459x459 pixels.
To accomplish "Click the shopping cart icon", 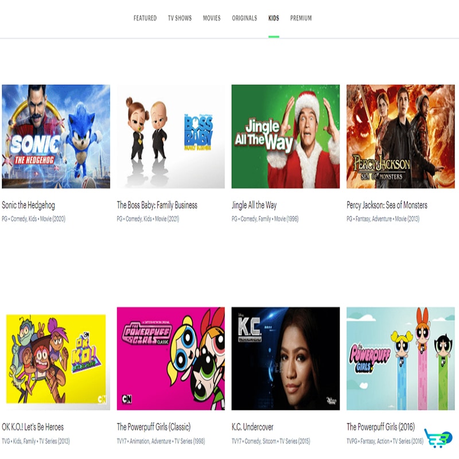I will pos(438,438).
